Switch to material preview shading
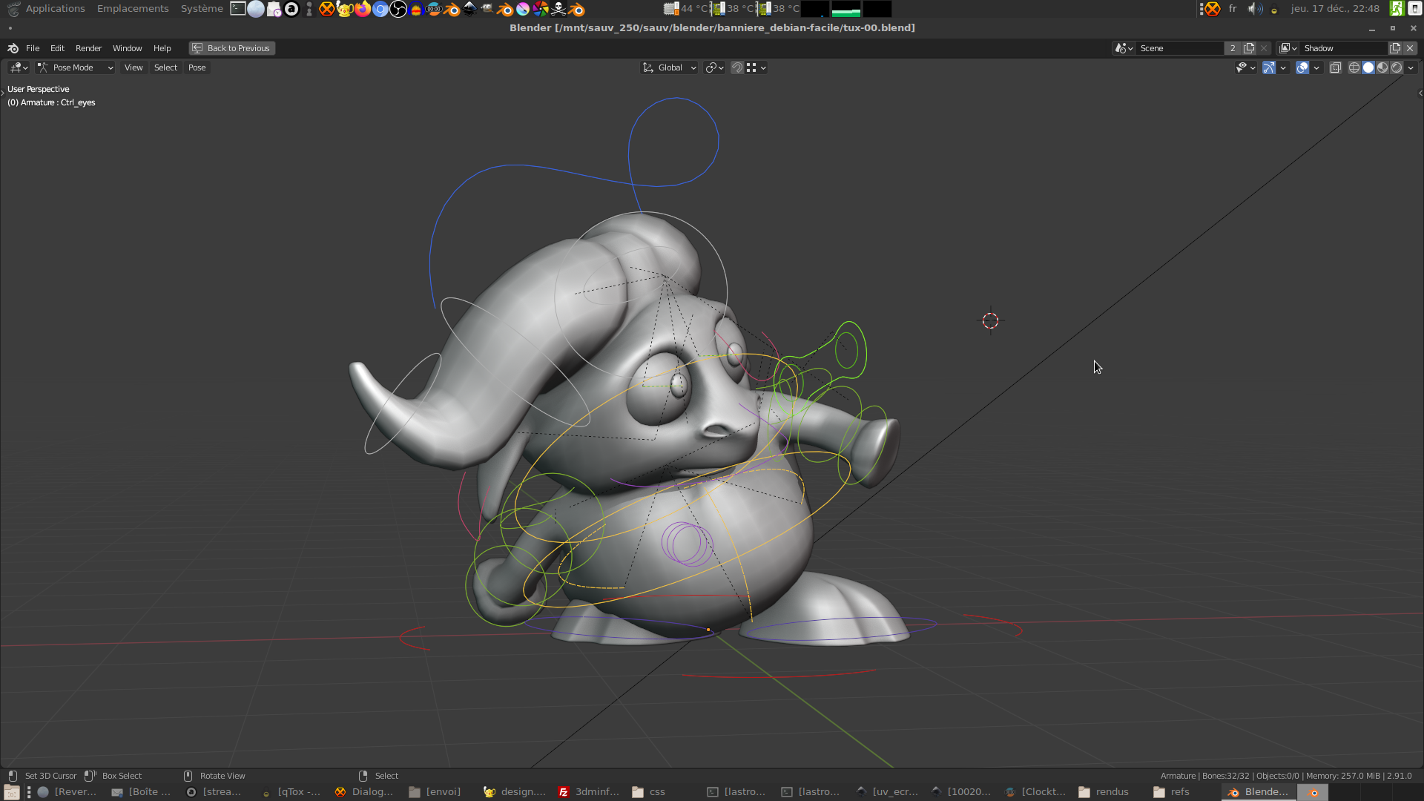Viewport: 1424px width, 801px height. (x=1382, y=67)
